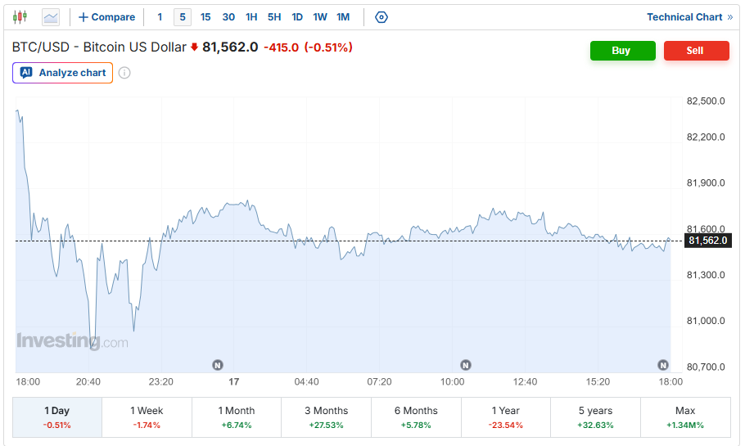Select the 1 minute interval
Image resolution: width=745 pixels, height=446 pixels.
coord(160,17)
